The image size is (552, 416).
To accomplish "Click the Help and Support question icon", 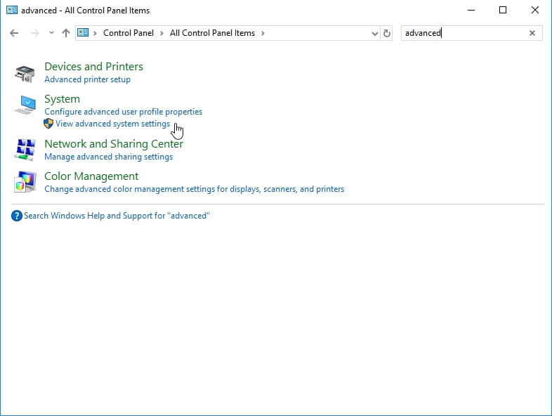I will 17,216.
